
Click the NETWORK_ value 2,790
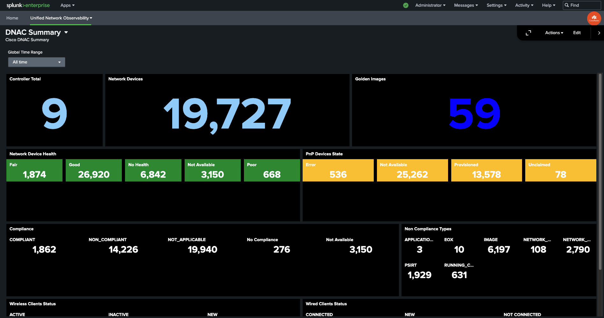578,249
